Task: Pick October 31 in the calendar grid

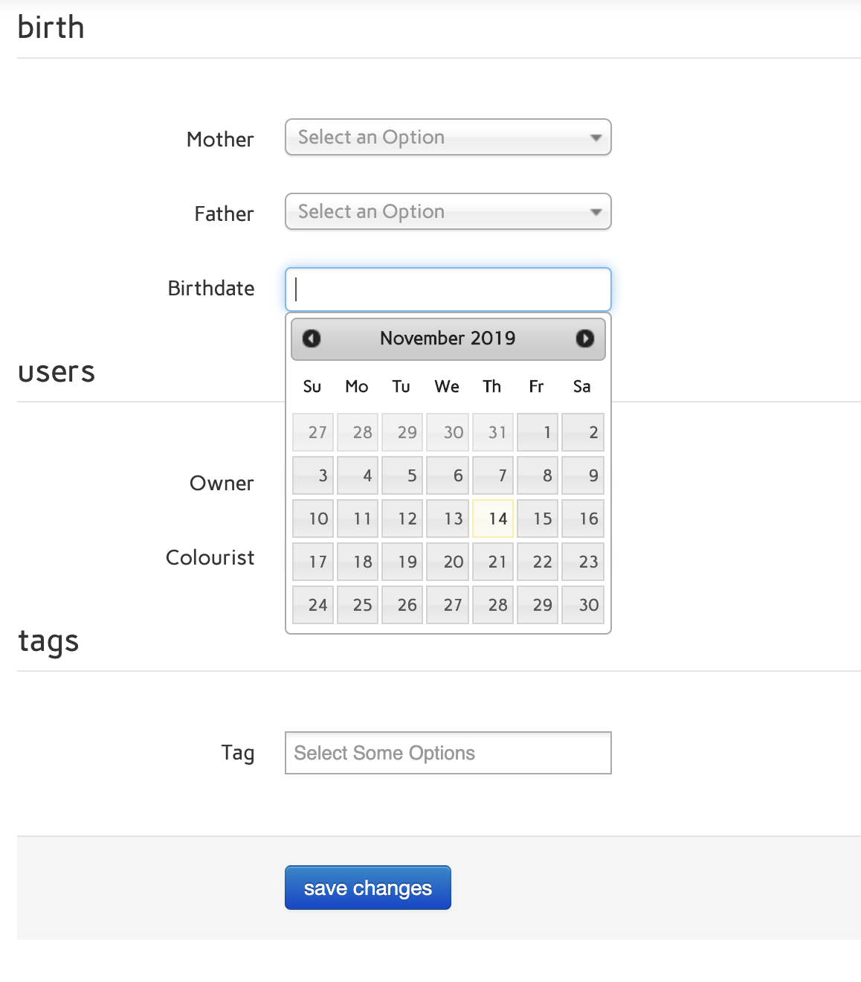Action: pyautogui.click(x=493, y=432)
